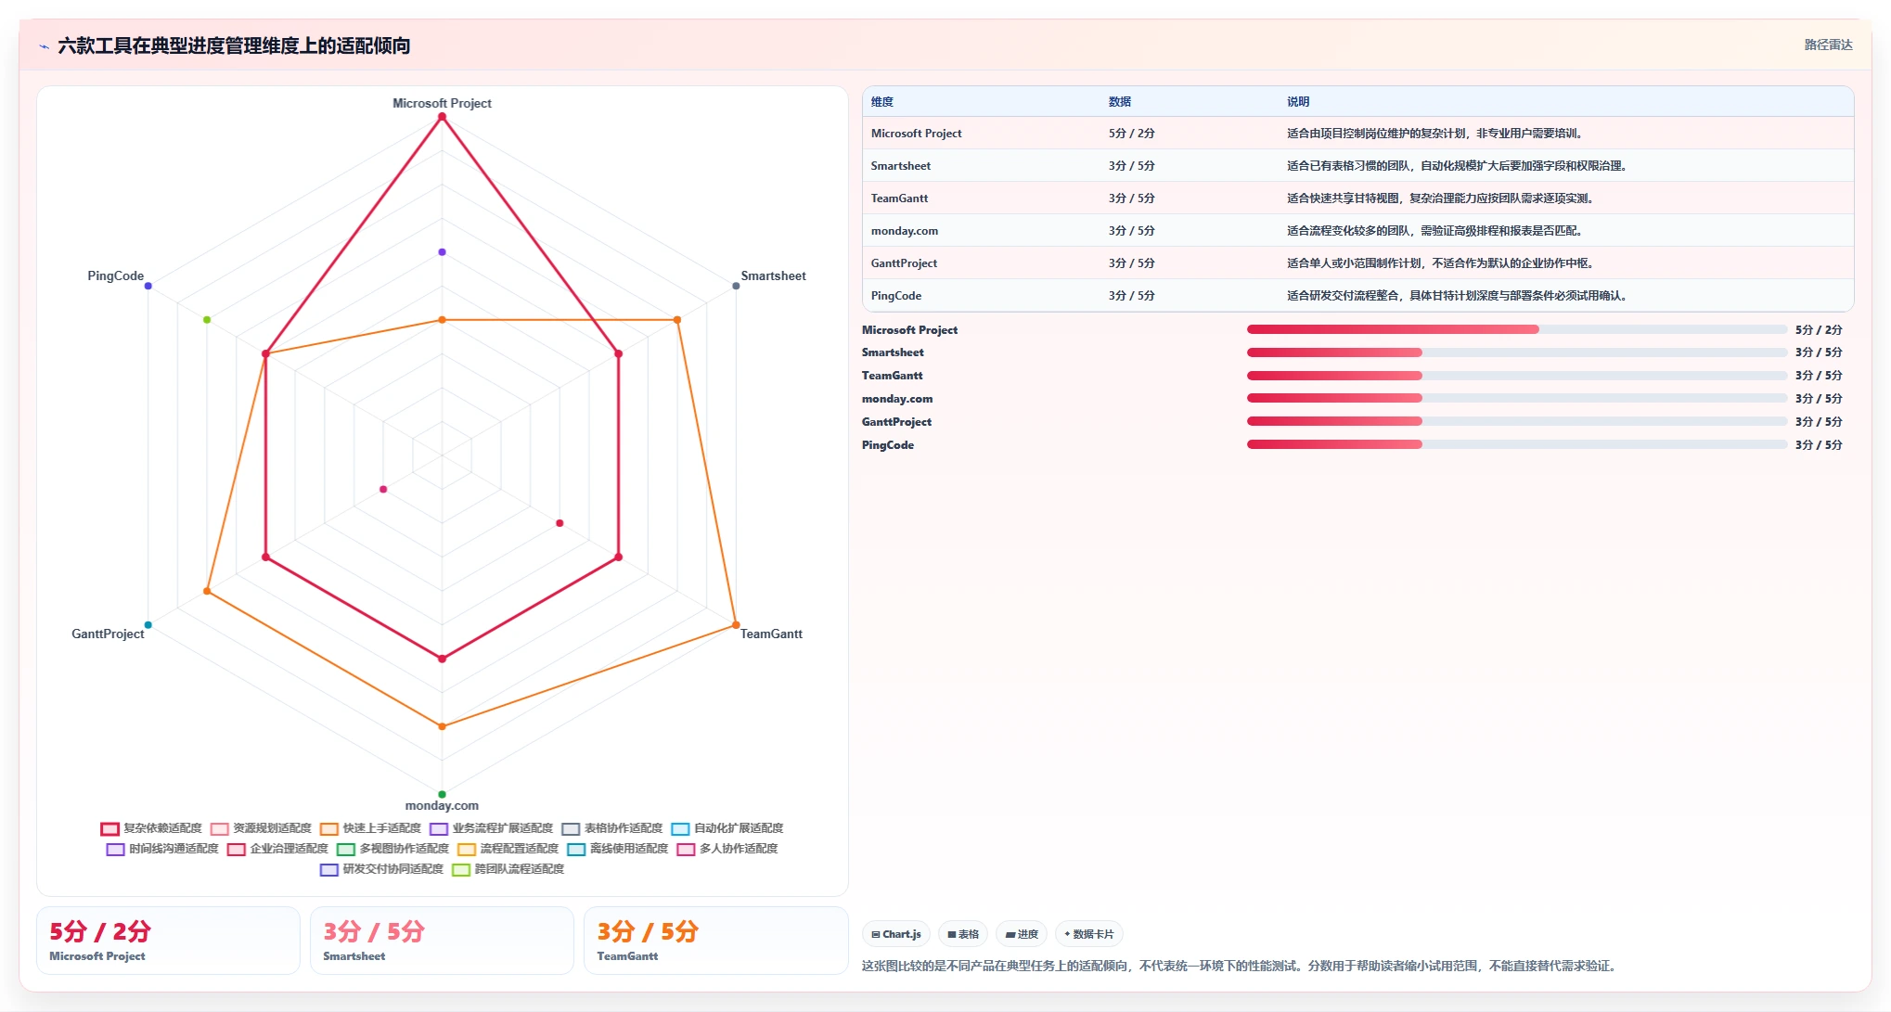
Task: Select the Smartsheet axis endpoint dot on the radar
Action: coord(736,286)
